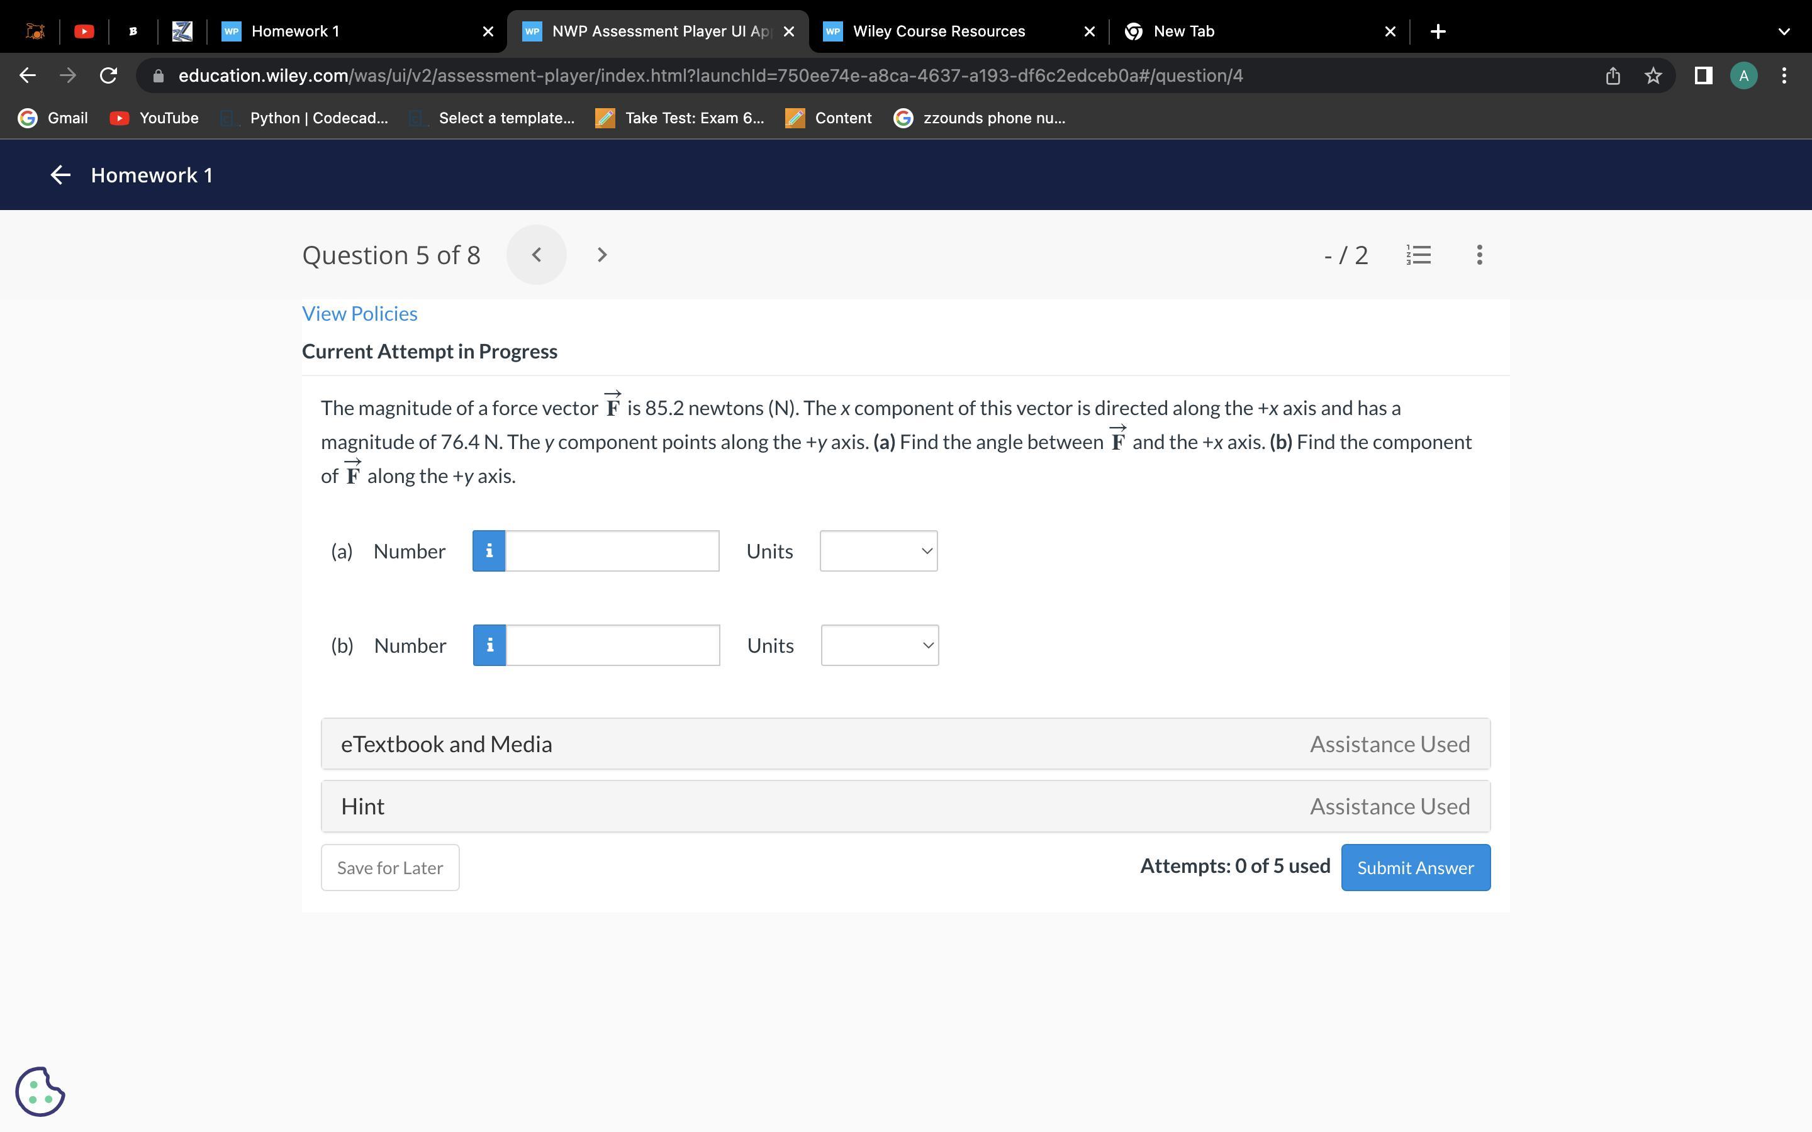The height and width of the screenshot is (1132, 1812).
Task: Open the Chrome profile avatar
Action: (x=1743, y=75)
